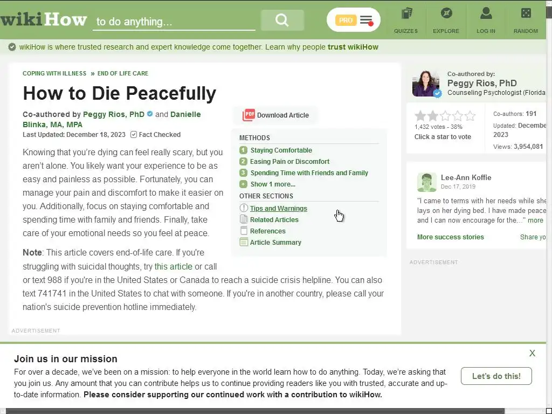Jump to Staying Comfortable method
Screen dimensions: 552x414
[281, 150]
